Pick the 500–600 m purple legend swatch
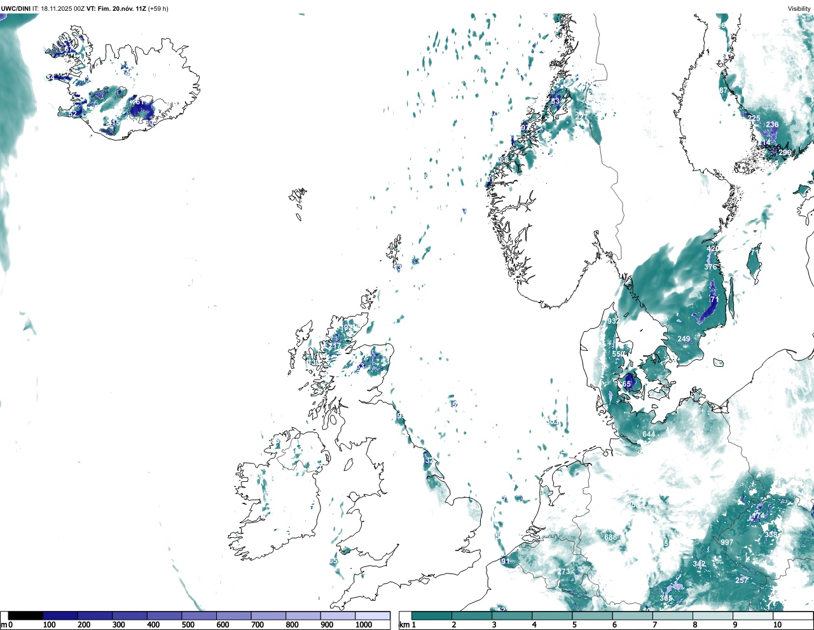This screenshot has width=814, height=630. (x=199, y=615)
